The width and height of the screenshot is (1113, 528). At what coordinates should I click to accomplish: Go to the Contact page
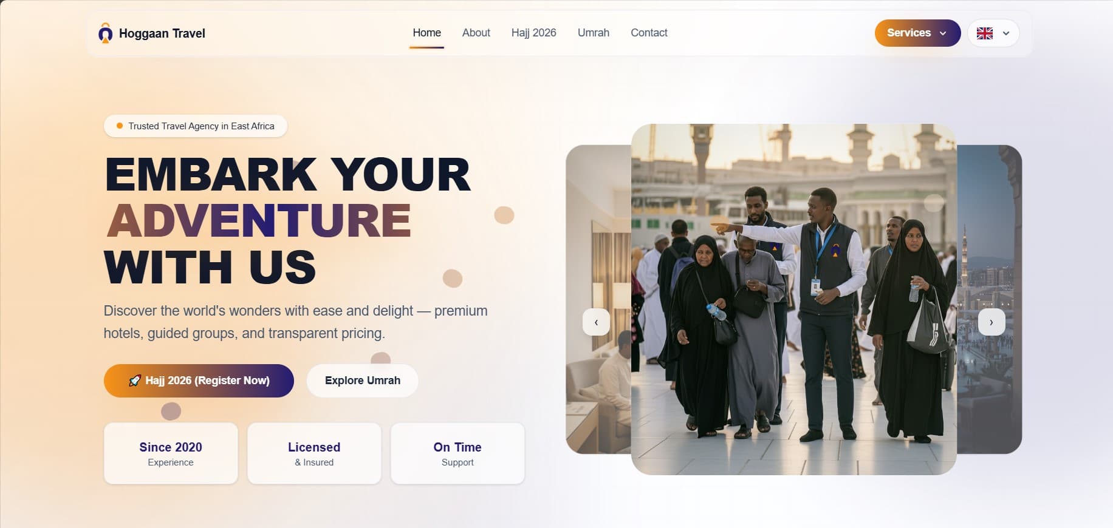(x=649, y=33)
